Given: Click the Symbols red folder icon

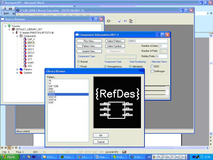Looking at the screenshot, I should click(x=21, y=73).
